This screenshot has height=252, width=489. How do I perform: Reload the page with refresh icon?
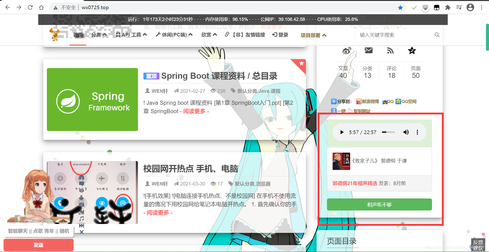click(30, 7)
